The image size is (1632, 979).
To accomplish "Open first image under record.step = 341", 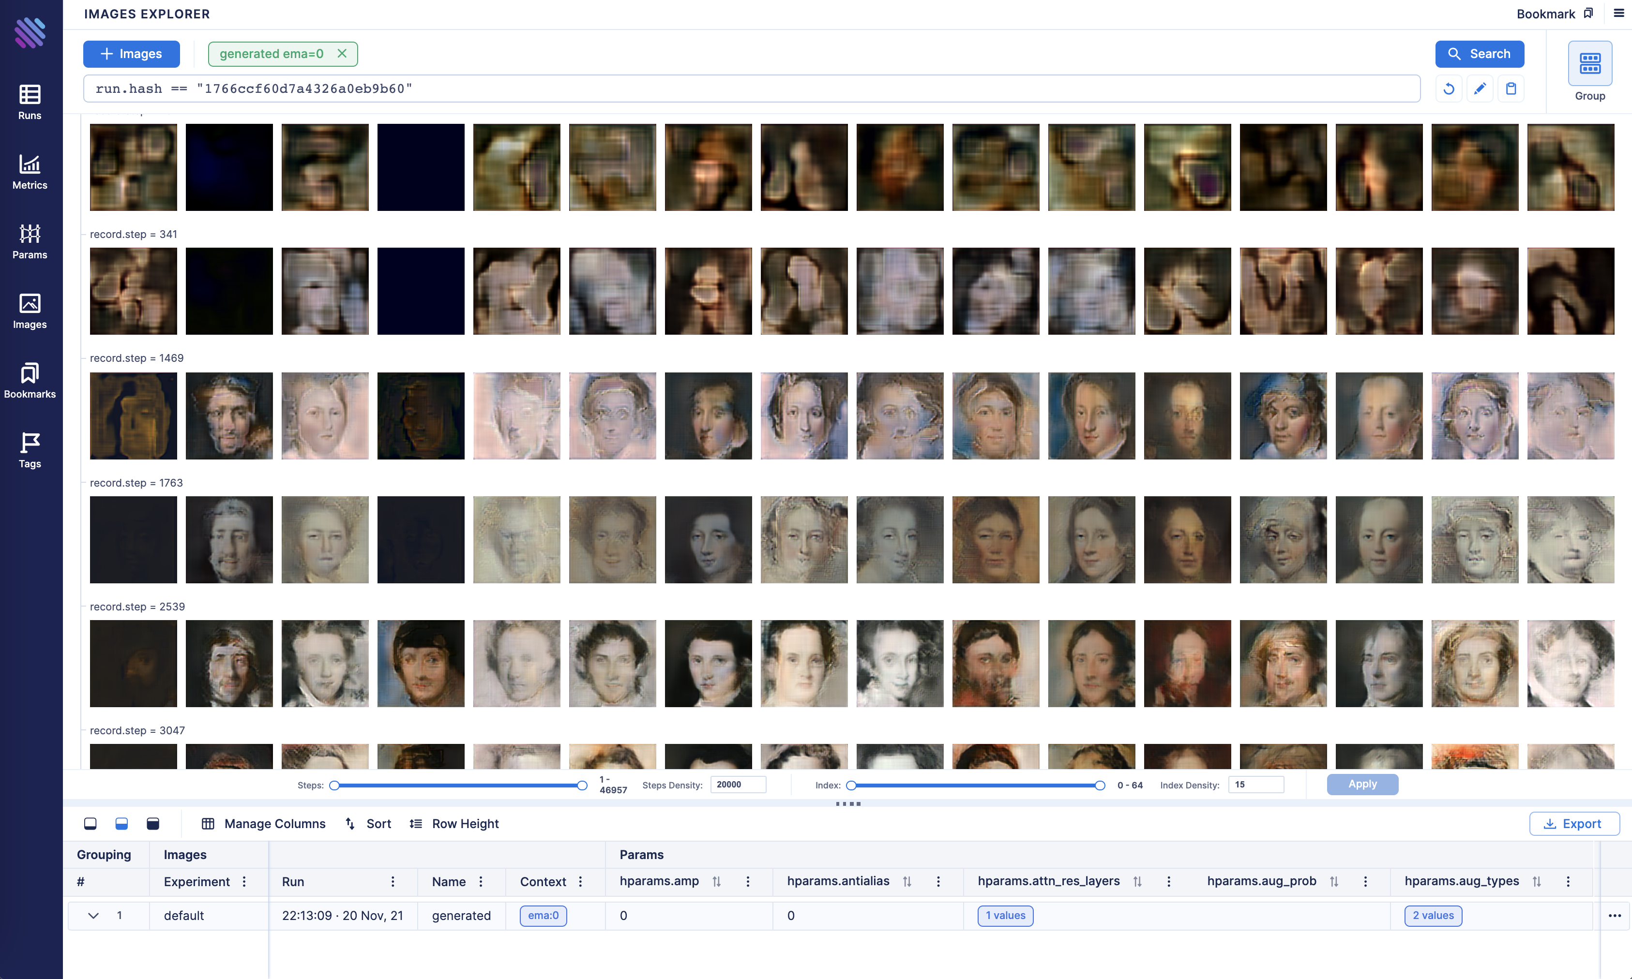I will 133,291.
